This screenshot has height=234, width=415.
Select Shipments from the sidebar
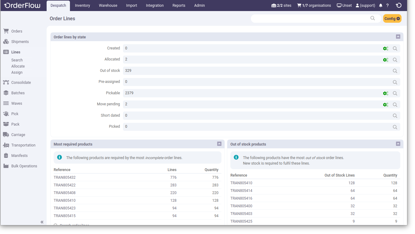[x=20, y=41]
